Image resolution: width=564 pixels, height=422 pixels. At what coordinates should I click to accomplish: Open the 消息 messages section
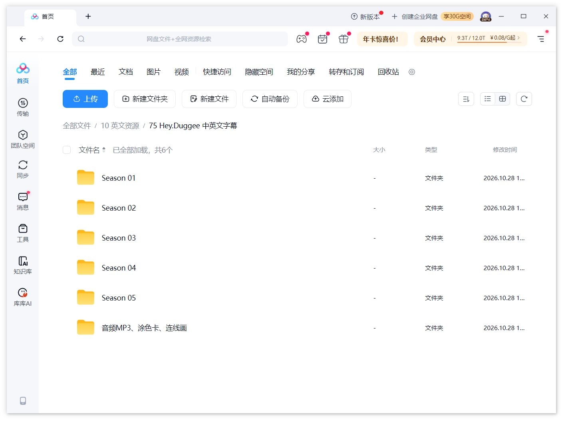click(x=23, y=201)
